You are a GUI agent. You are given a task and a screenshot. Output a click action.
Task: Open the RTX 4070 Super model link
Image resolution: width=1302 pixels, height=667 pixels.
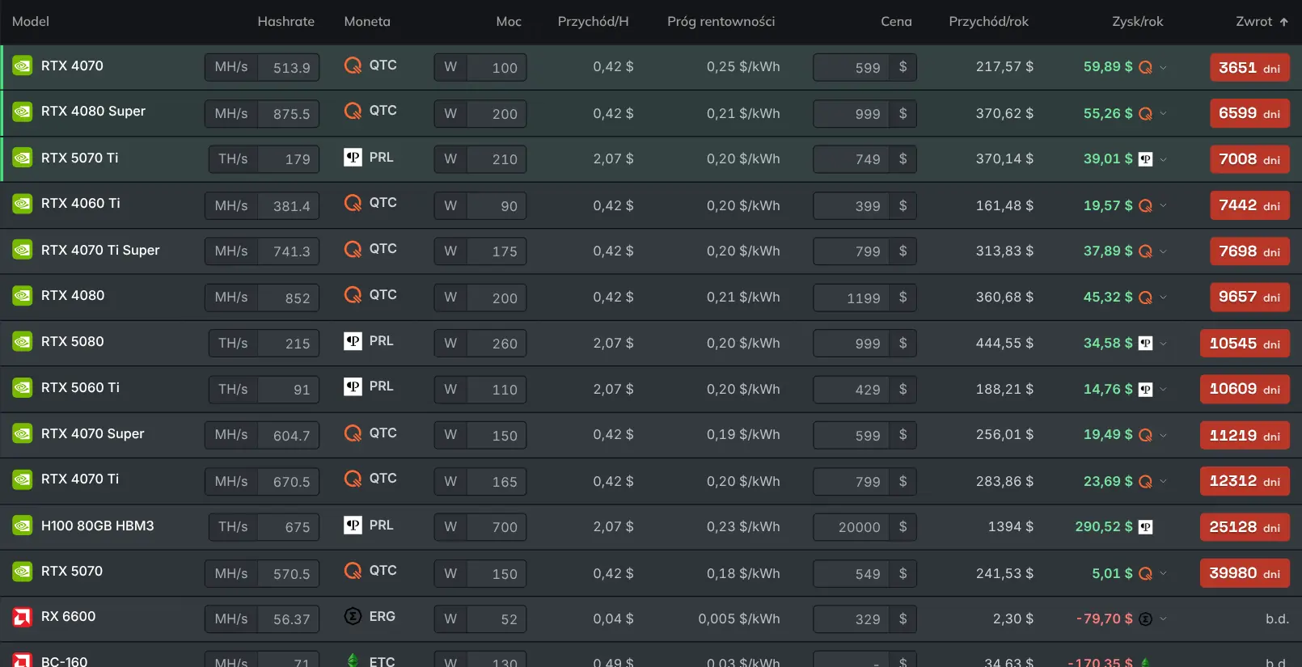92,433
